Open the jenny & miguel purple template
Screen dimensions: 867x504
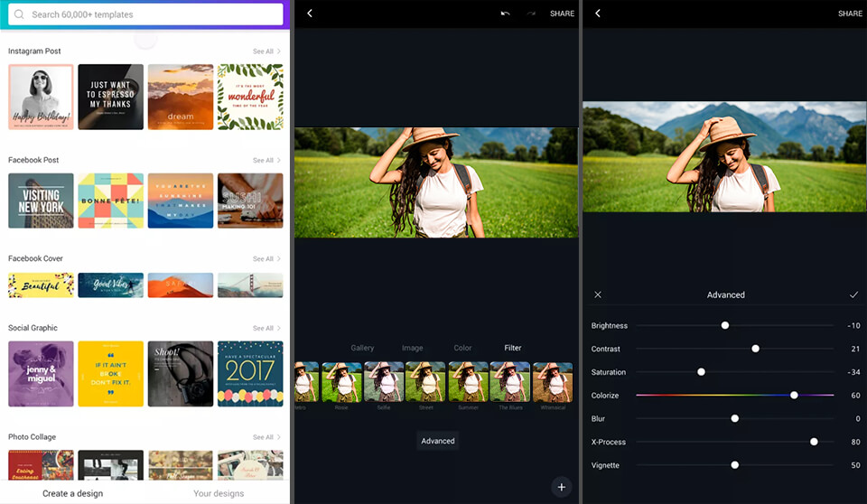tap(41, 373)
